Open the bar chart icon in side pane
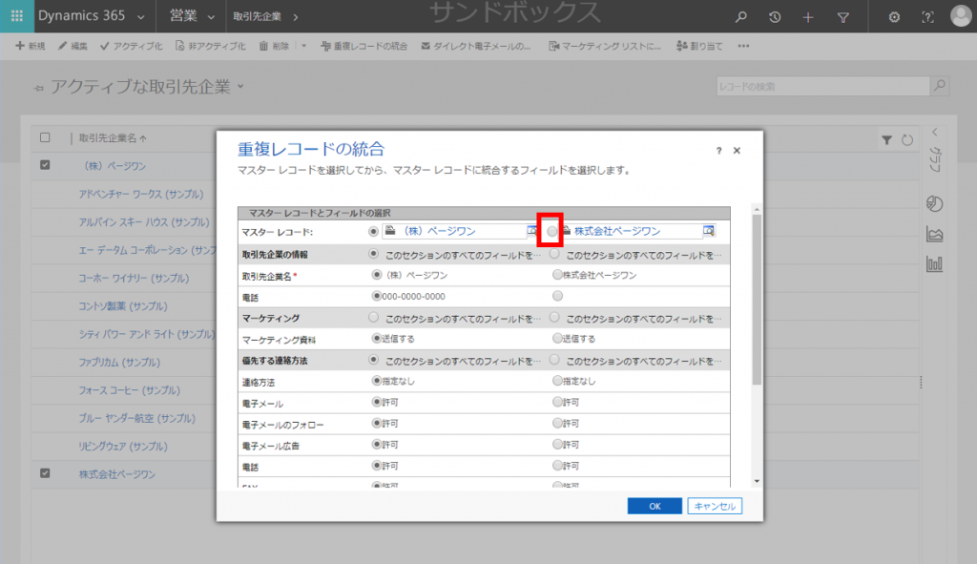977x564 pixels. pyautogui.click(x=935, y=263)
